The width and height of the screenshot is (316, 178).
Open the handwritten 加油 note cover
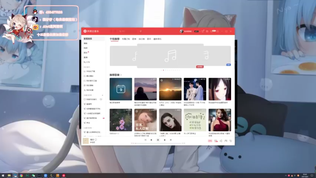click(195, 120)
